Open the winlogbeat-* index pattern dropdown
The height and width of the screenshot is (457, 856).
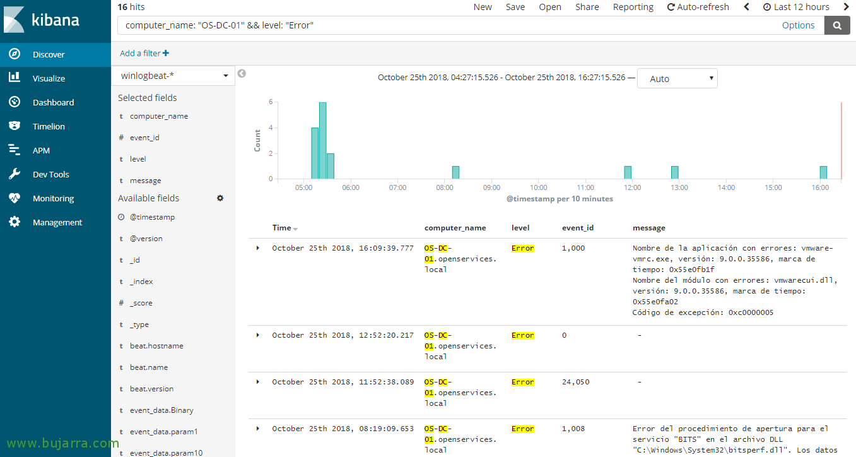pos(173,76)
